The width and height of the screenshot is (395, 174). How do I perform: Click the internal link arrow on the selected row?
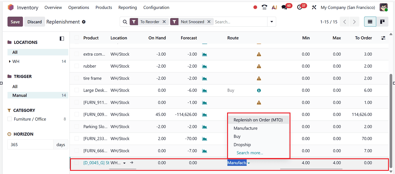point(132,163)
